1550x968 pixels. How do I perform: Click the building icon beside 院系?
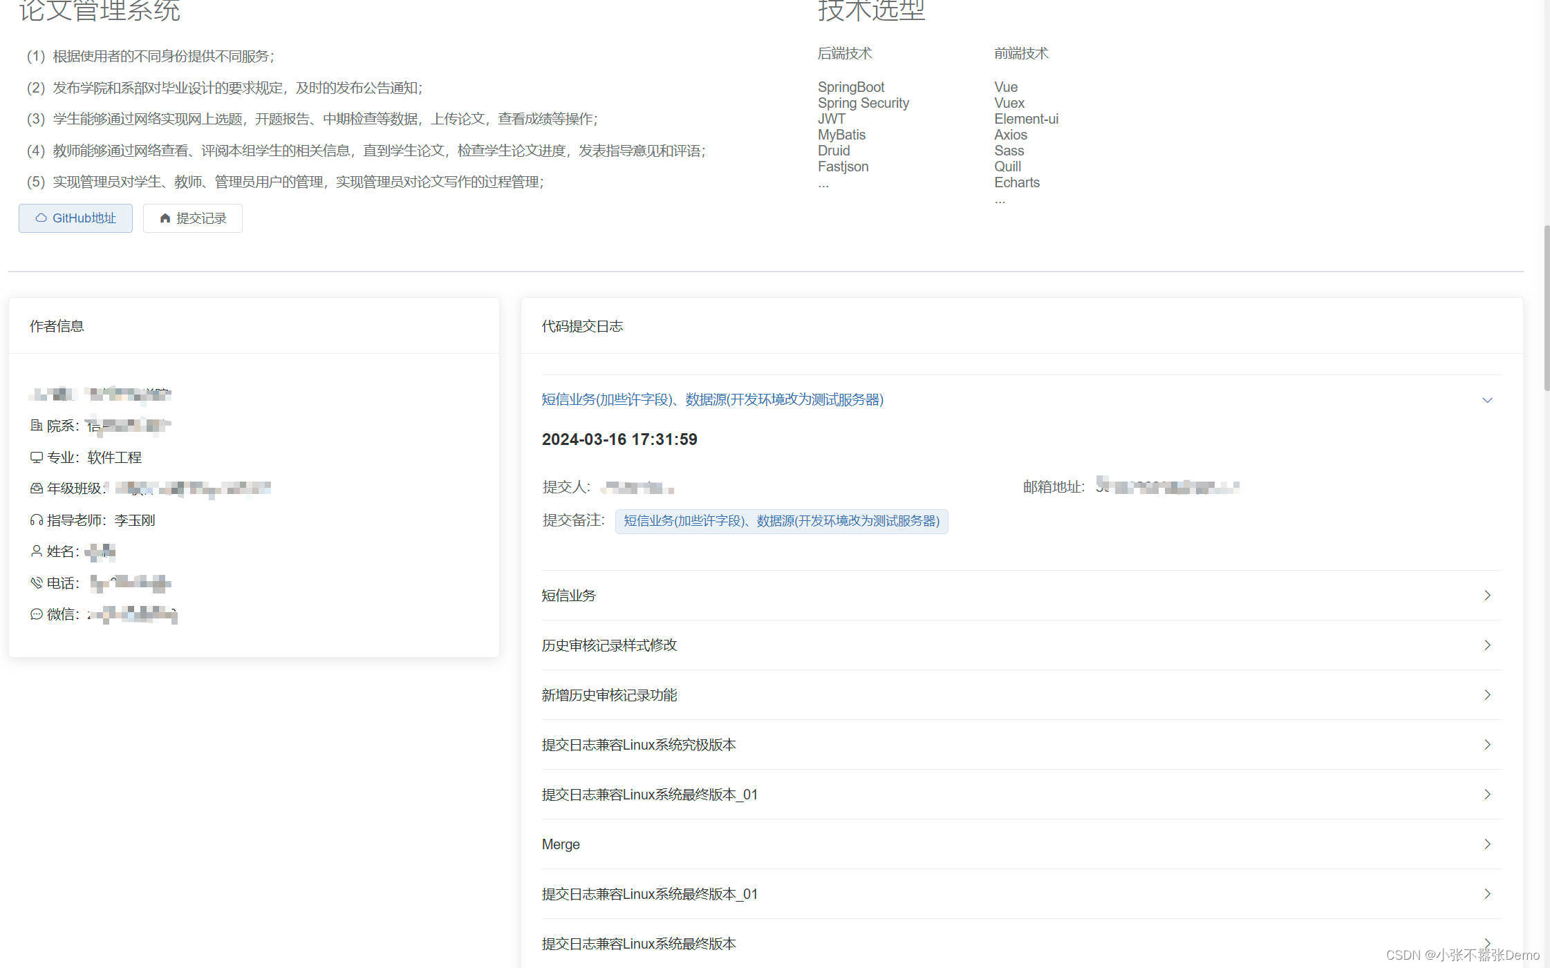click(36, 426)
